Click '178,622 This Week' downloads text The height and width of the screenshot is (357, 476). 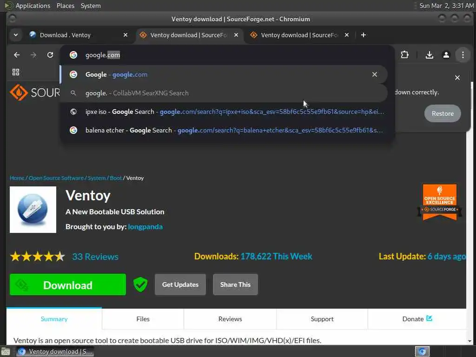pos(276,256)
